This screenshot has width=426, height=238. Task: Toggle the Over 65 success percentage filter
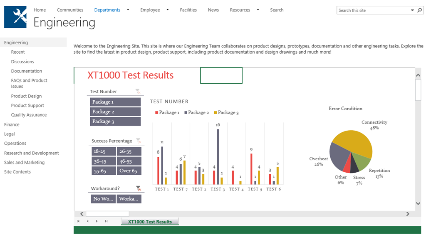click(x=129, y=171)
